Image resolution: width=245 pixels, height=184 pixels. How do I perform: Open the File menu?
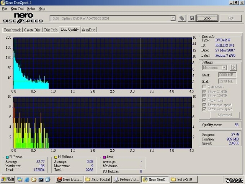(4, 8)
